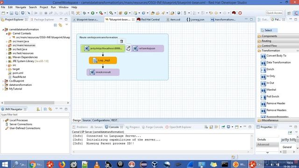299x168 pixels.
Task: Collapse the cameldatatransformation project node
Action: (x=3, y=29)
